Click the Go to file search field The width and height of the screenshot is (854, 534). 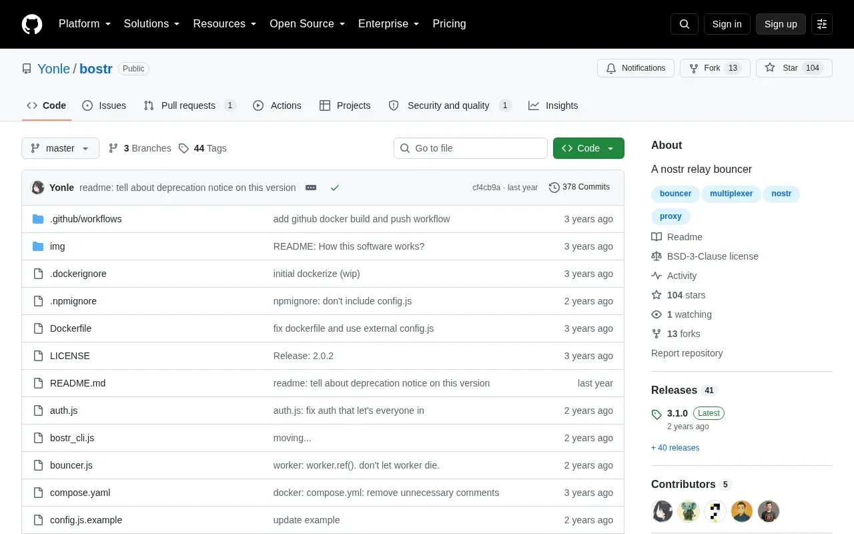[x=470, y=148]
